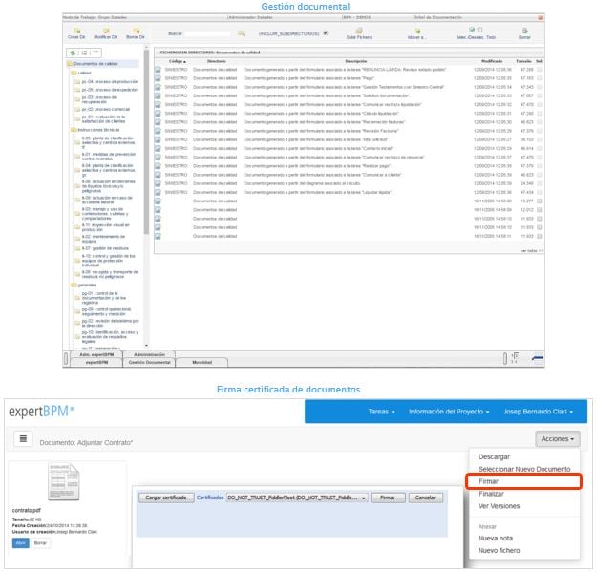Switch to the Movilidad tab
The width and height of the screenshot is (596, 572).
pos(202,363)
